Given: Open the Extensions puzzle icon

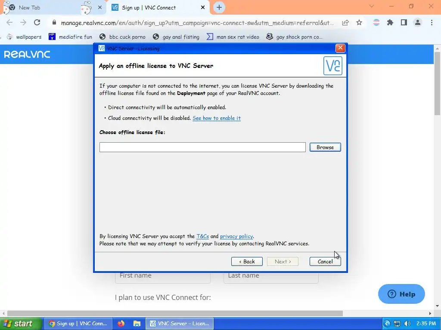Looking at the screenshot, I should [x=390, y=22].
